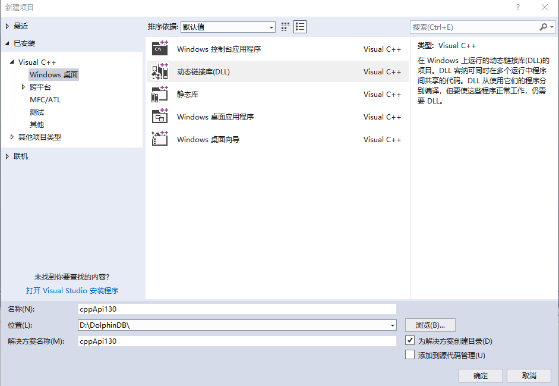The width and height of the screenshot is (559, 386).
Task: Click the help question mark icon
Action: (517, 7)
